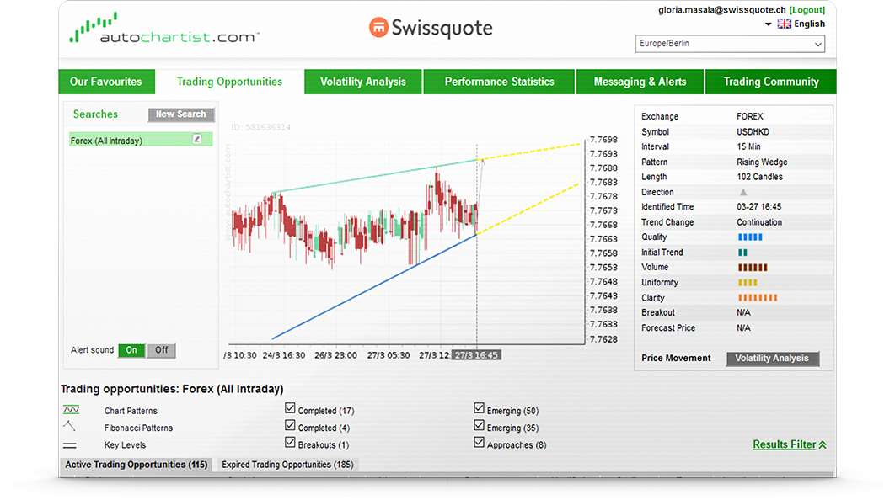This screenshot has height=500, width=895.
Task: Open the Europe/Berlin timezone dropdown
Action: click(x=730, y=44)
